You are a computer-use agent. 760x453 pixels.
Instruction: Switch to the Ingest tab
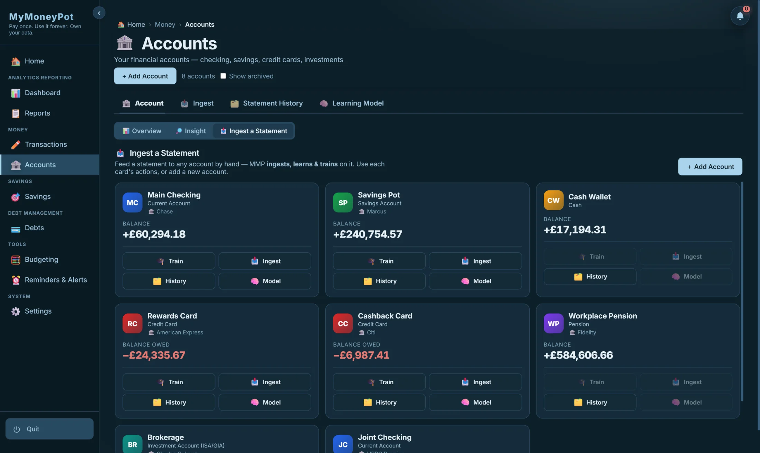pyautogui.click(x=197, y=103)
